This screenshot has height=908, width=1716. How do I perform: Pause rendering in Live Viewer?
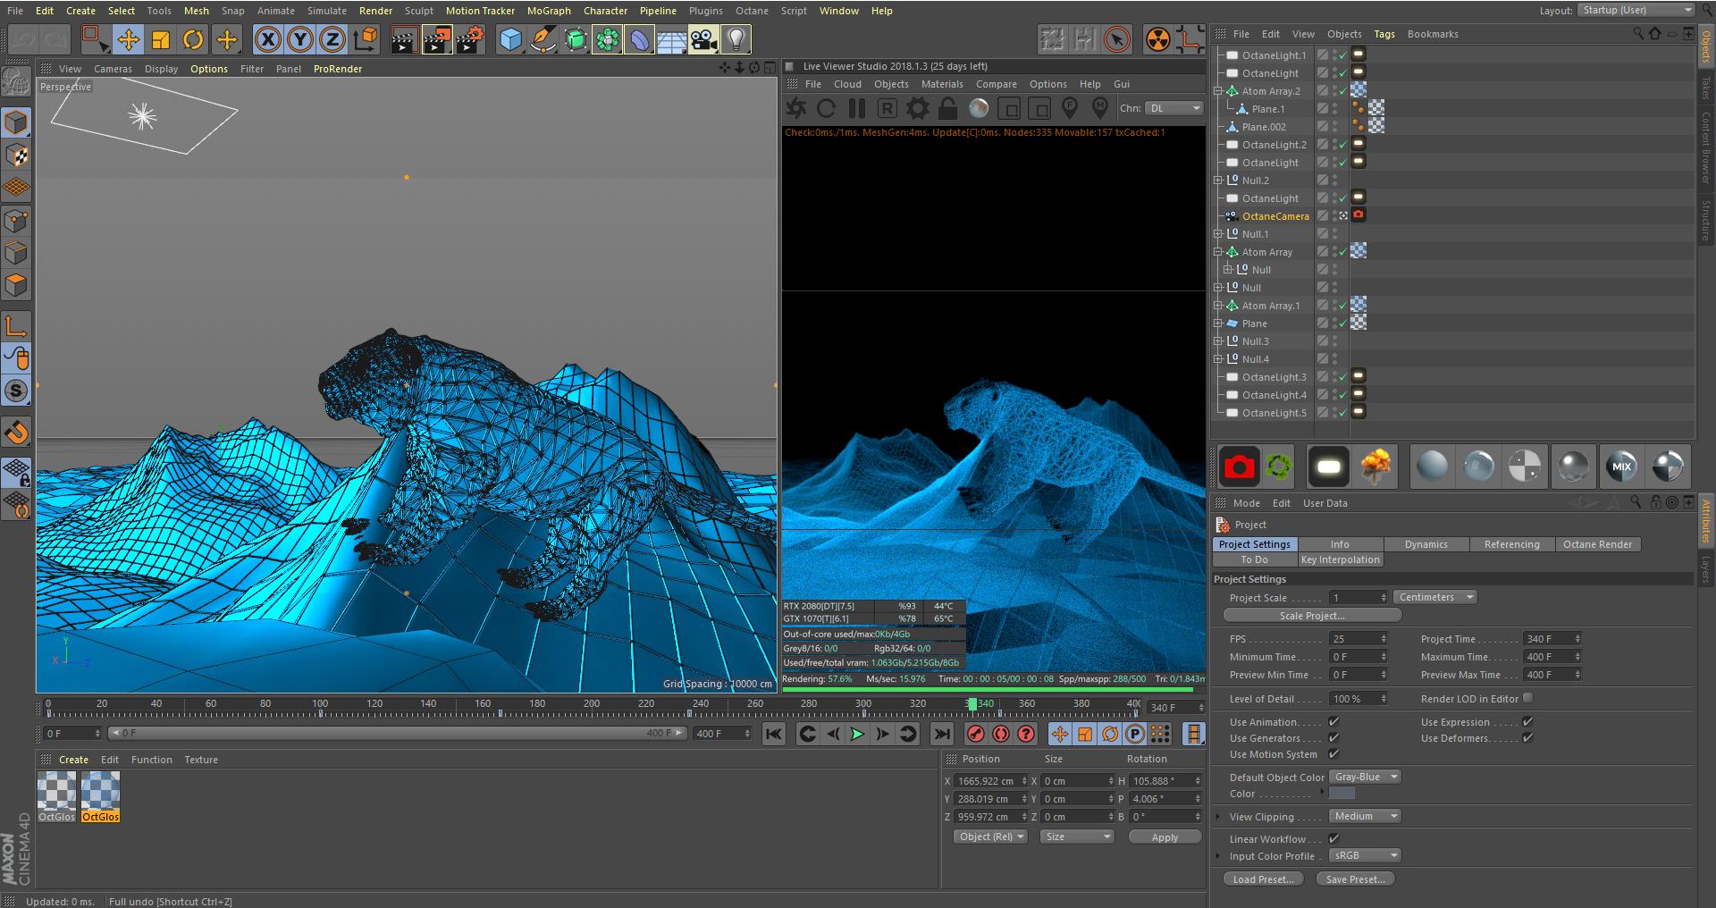tap(856, 108)
